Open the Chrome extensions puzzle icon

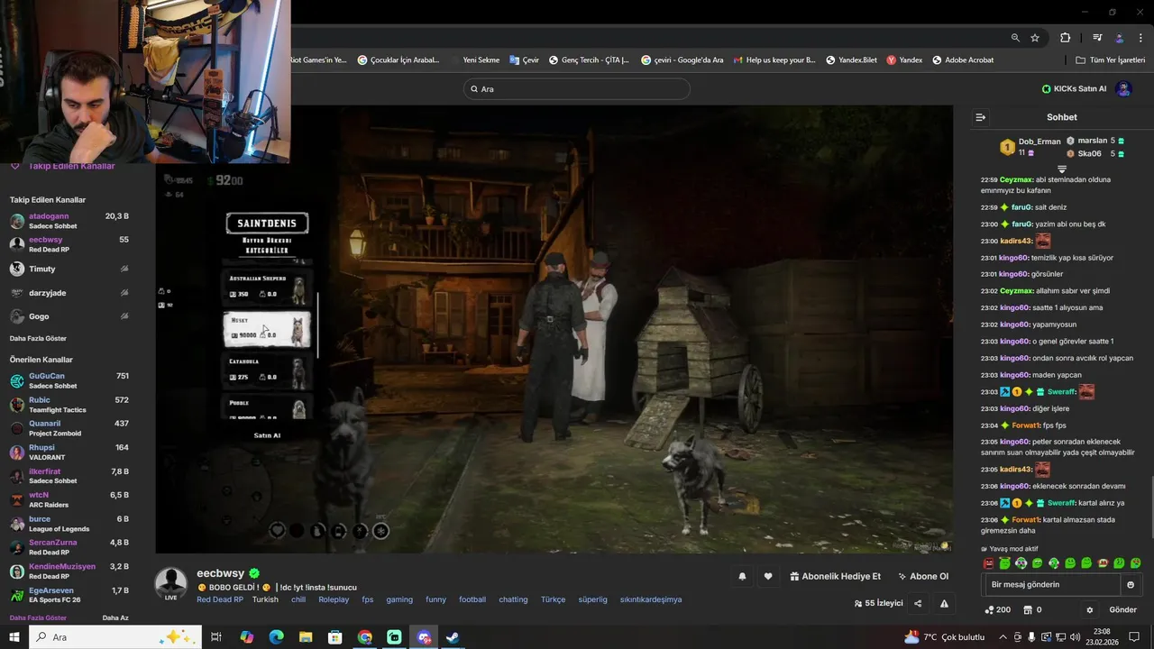pos(1066,38)
